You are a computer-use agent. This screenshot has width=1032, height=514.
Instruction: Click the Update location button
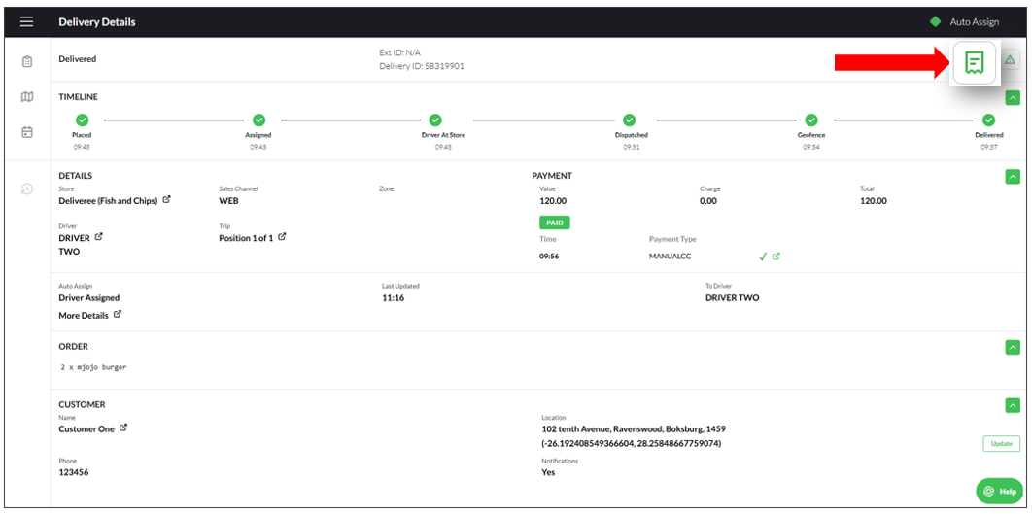tap(1001, 444)
